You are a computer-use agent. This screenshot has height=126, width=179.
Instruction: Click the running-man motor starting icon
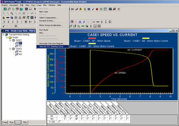point(81,9)
